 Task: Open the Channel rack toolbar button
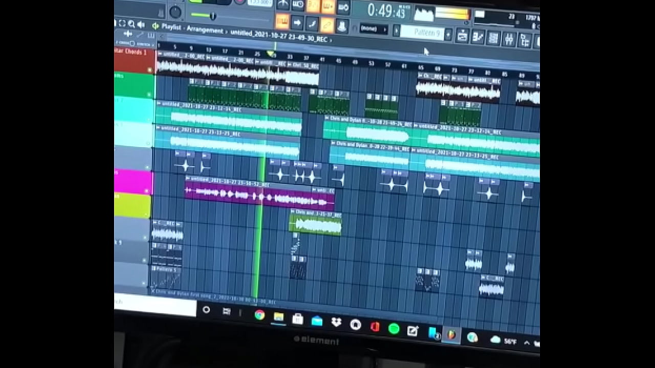[493, 38]
